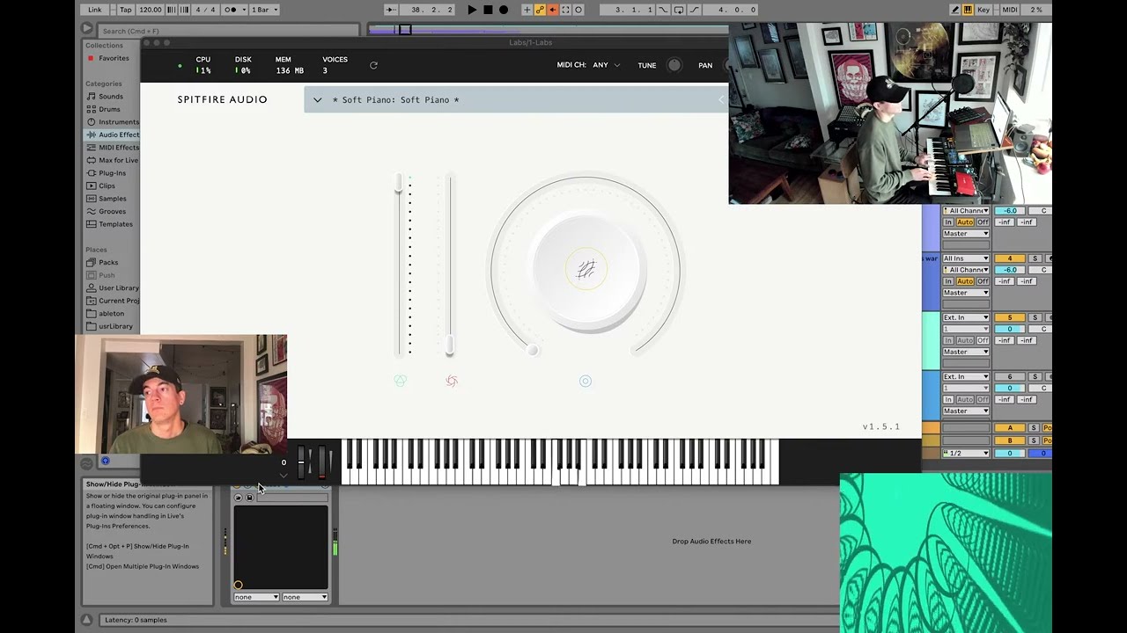
Task: Expand the Soft Piano preset chevron
Action: coord(318,99)
